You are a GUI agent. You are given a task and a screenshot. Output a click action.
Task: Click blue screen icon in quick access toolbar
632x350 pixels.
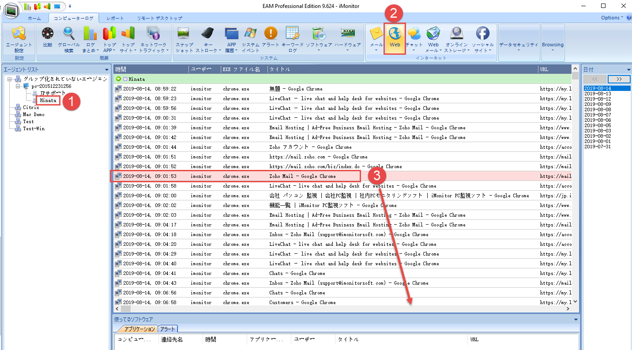click(57, 6)
